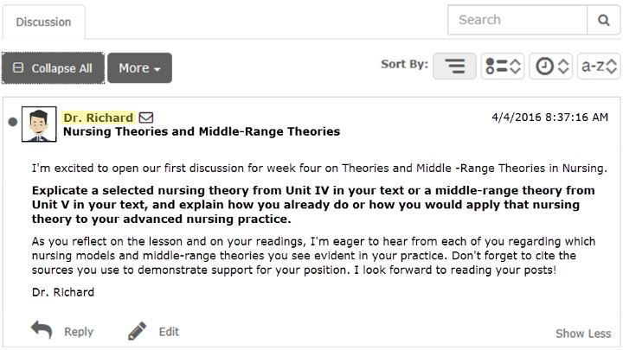Collapse all discussion posts
623x350 pixels.
tap(53, 68)
